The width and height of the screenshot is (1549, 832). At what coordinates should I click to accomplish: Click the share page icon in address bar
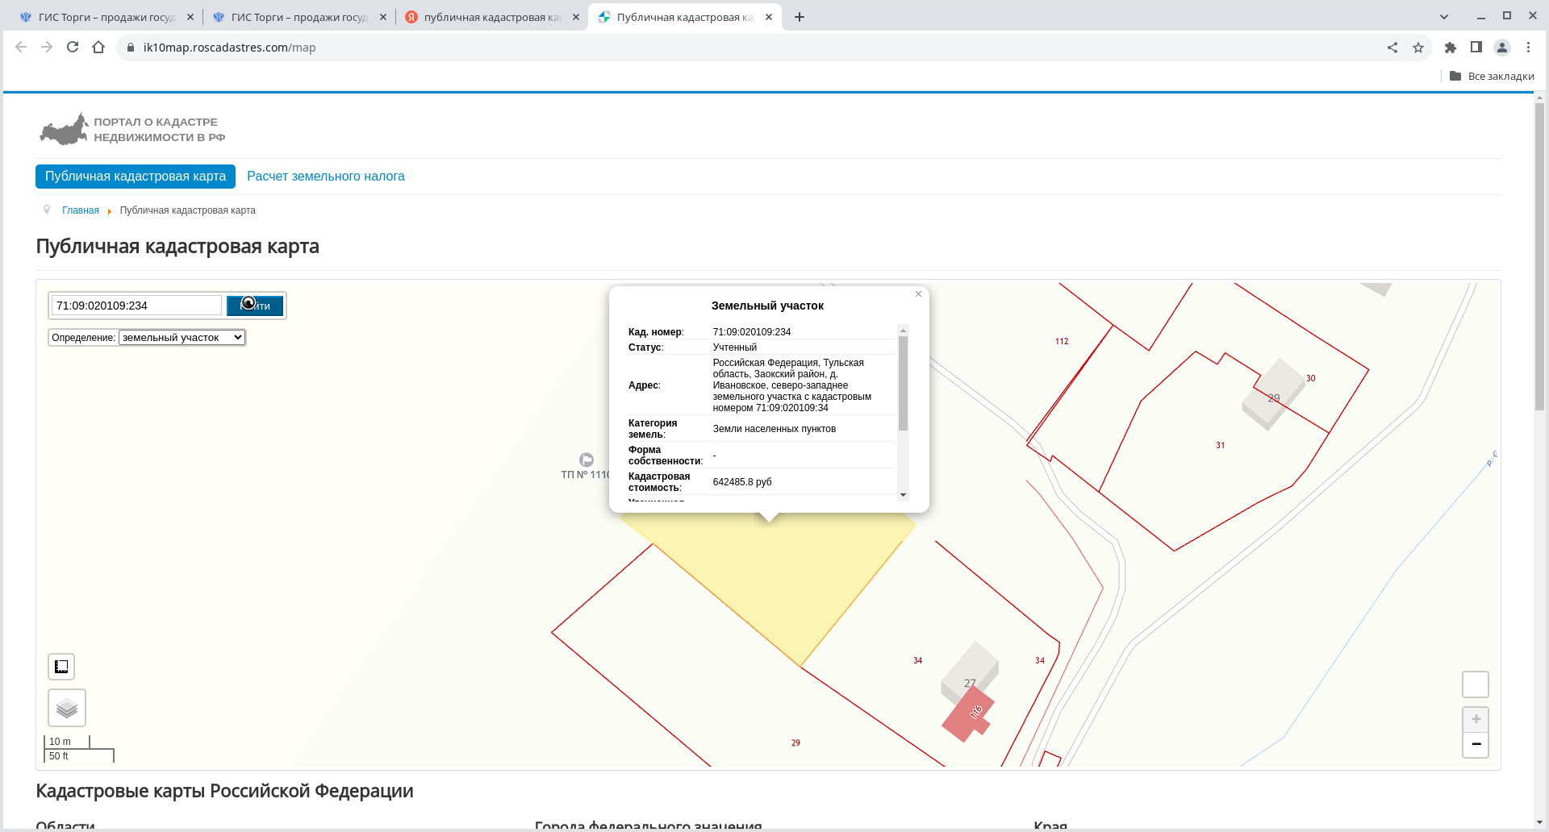click(x=1392, y=48)
